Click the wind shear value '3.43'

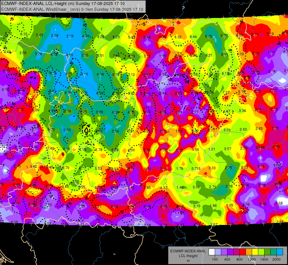(x=39, y=35)
